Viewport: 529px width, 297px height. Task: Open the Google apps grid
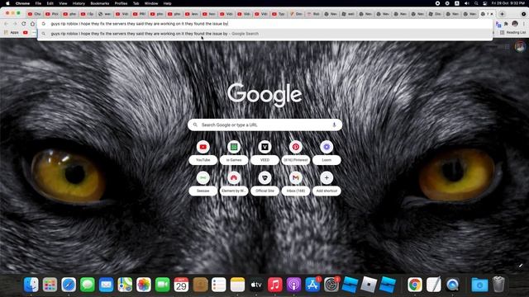coord(507,46)
